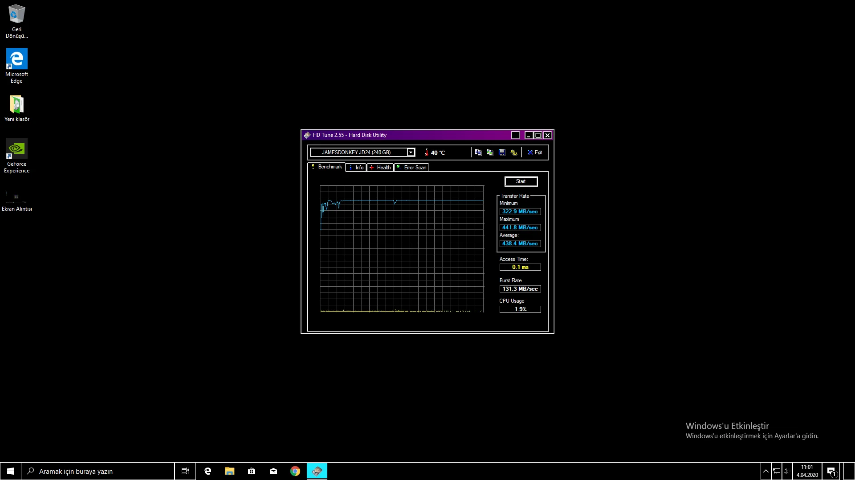Open Google Chrome from the taskbar
855x480 pixels.
tap(295, 471)
